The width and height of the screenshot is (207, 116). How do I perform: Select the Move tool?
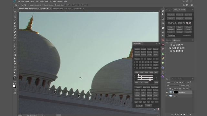point(15,12)
